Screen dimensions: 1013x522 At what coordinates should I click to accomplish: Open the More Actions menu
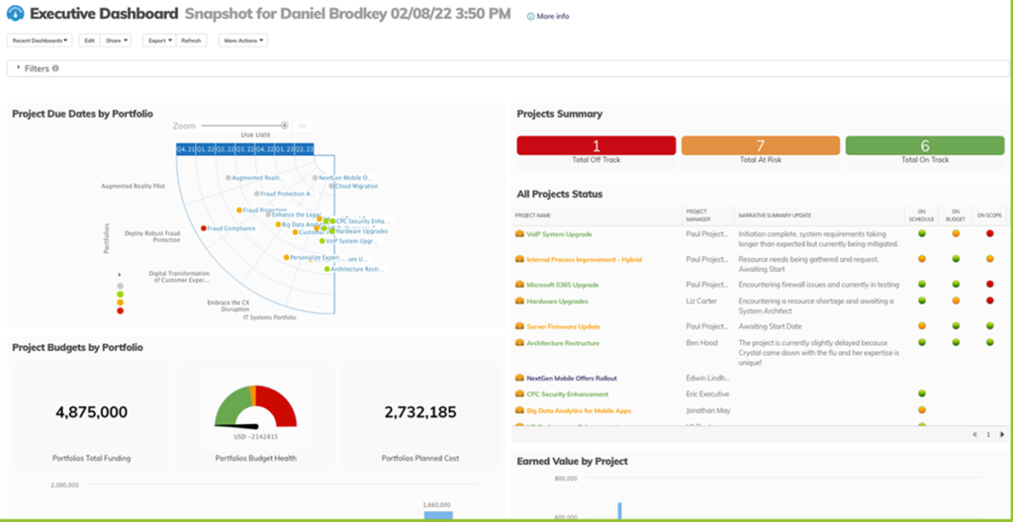[243, 41]
